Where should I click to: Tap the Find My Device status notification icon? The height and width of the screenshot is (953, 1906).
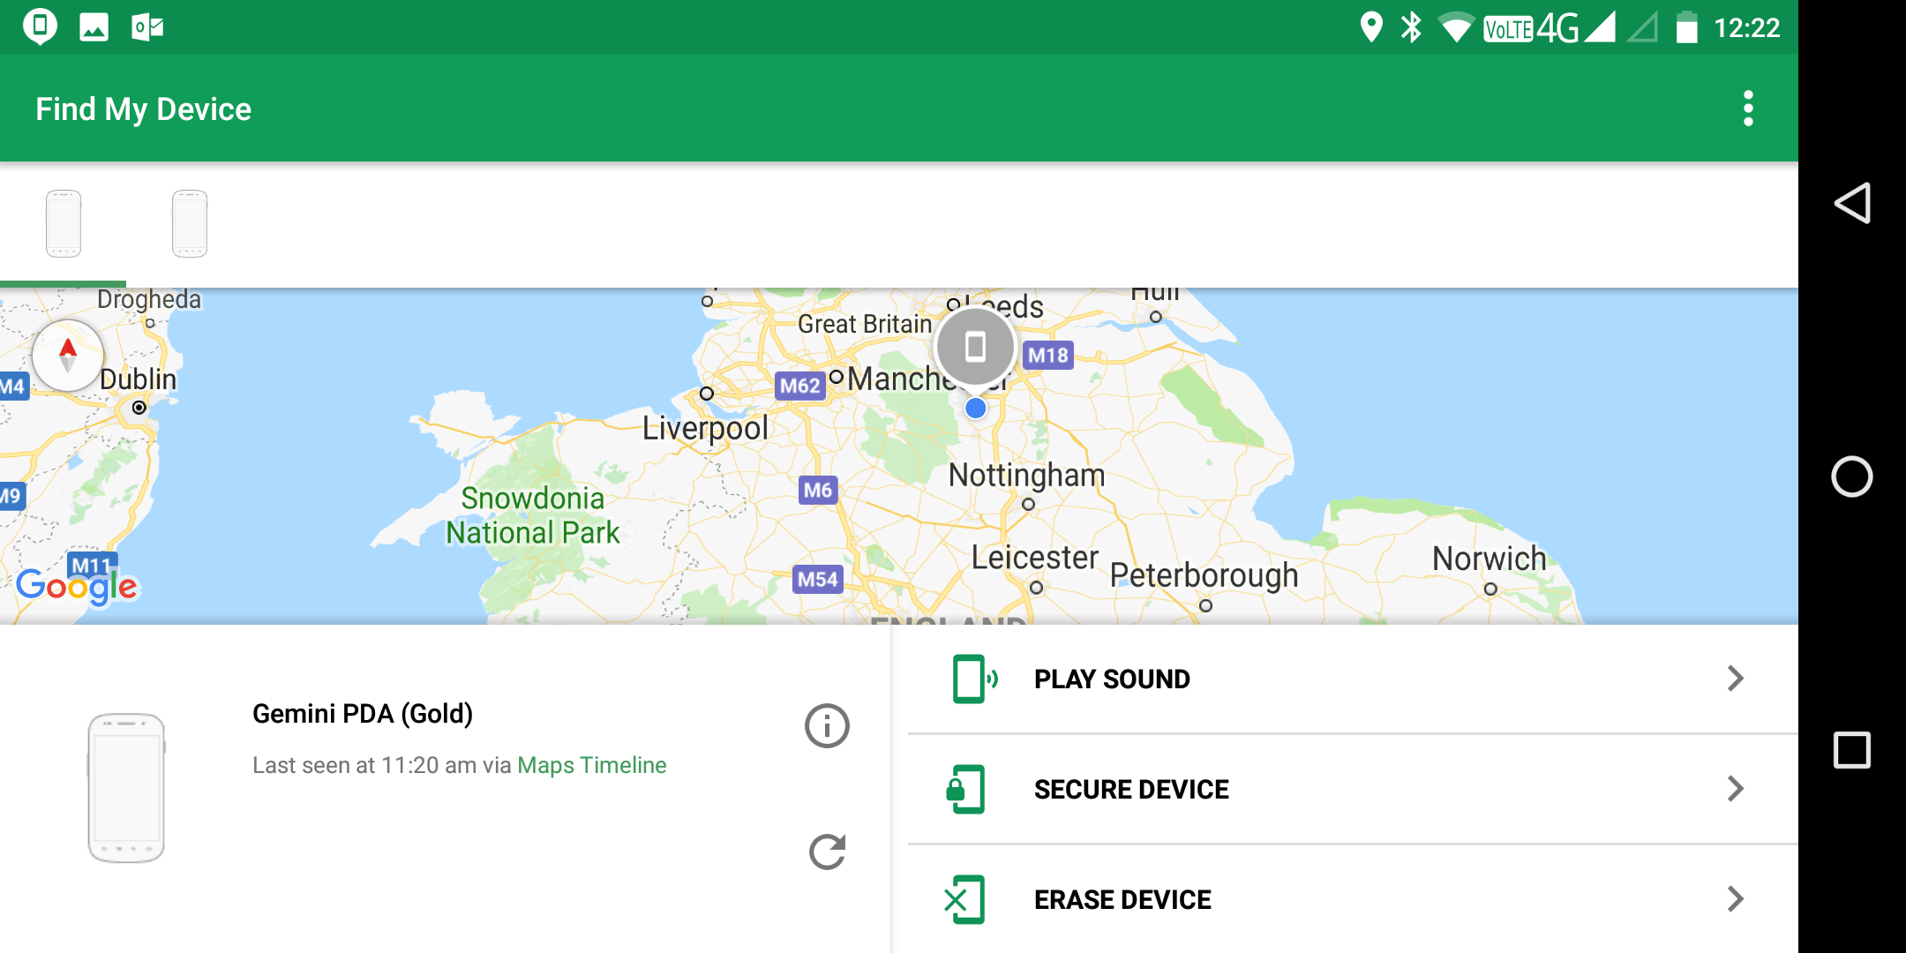coord(40,26)
